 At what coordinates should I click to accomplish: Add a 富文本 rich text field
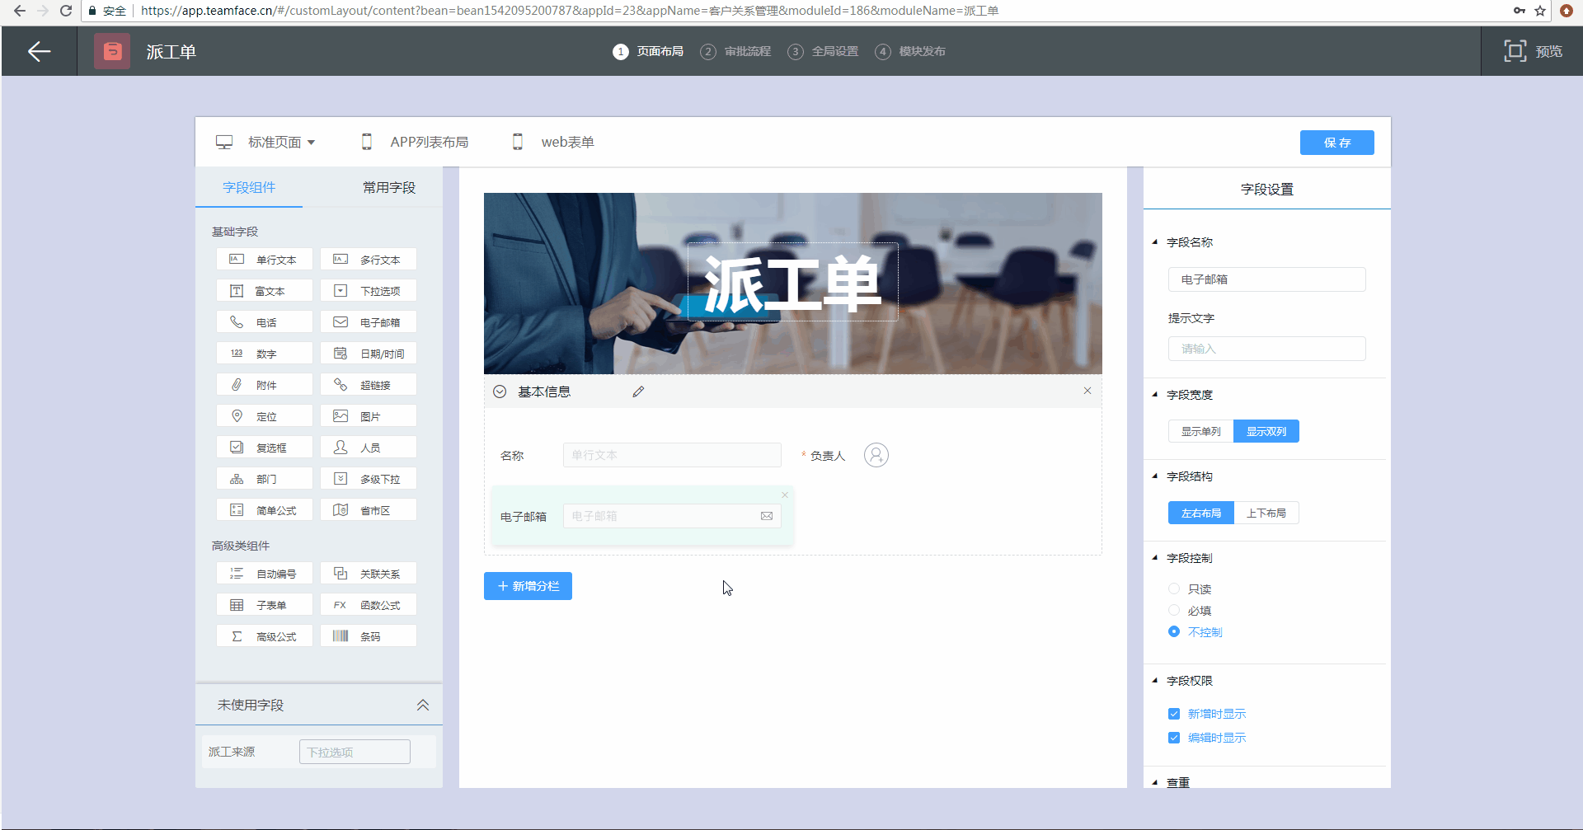(x=265, y=290)
